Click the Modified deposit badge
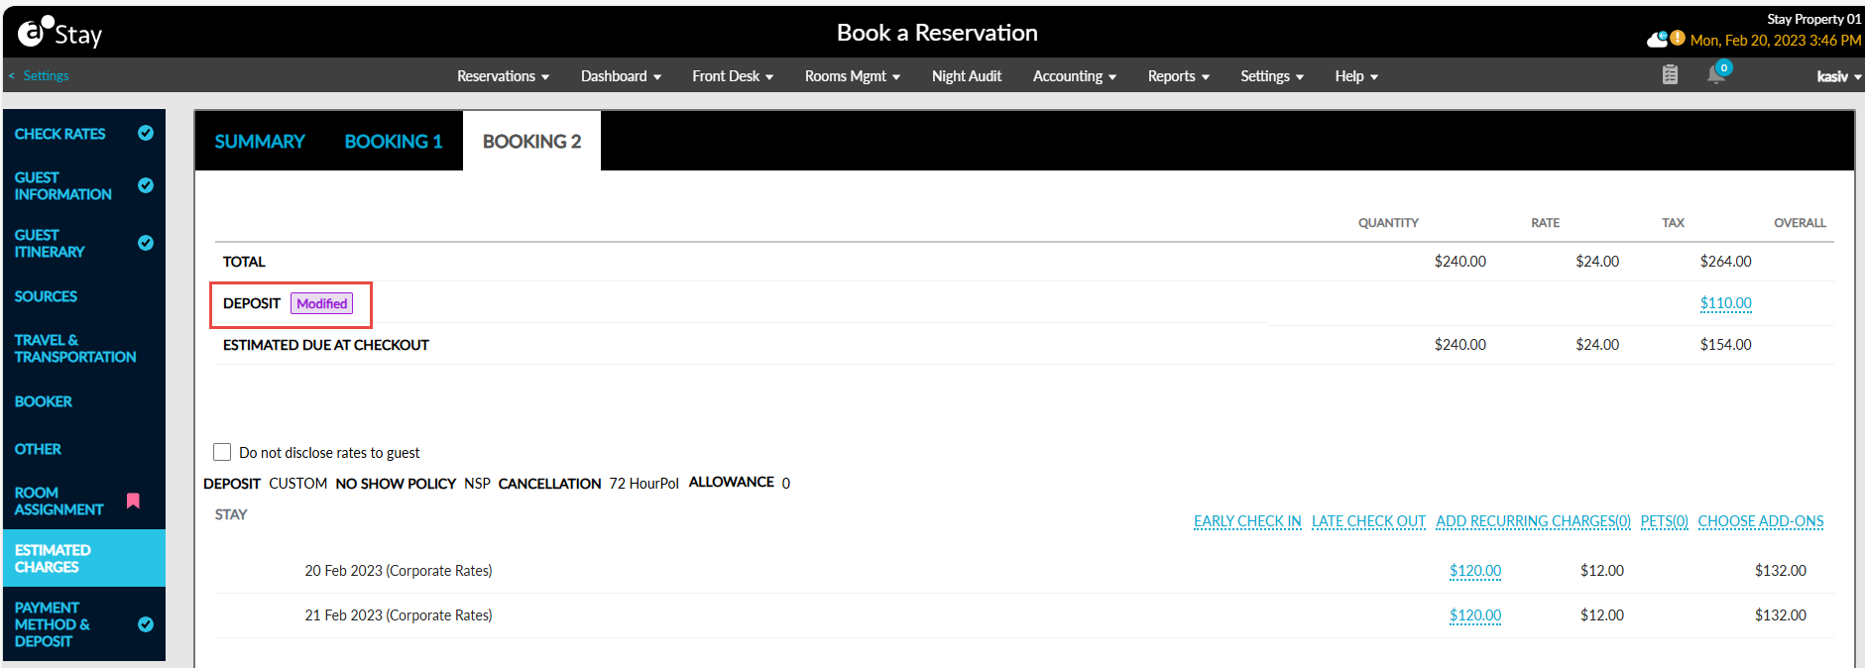The image size is (1865, 668). [x=321, y=303]
